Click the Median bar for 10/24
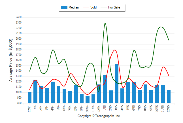 (x=88, y=100)
